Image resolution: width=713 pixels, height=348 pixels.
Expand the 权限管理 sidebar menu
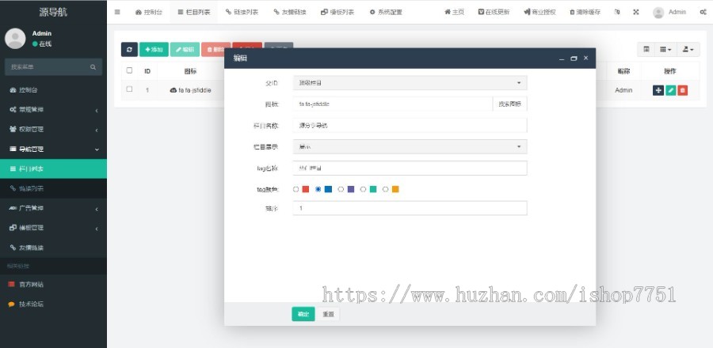point(53,129)
